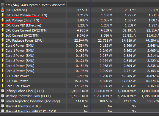Select the Infinity Fabric Clock (FCLK) label

(25, 91)
